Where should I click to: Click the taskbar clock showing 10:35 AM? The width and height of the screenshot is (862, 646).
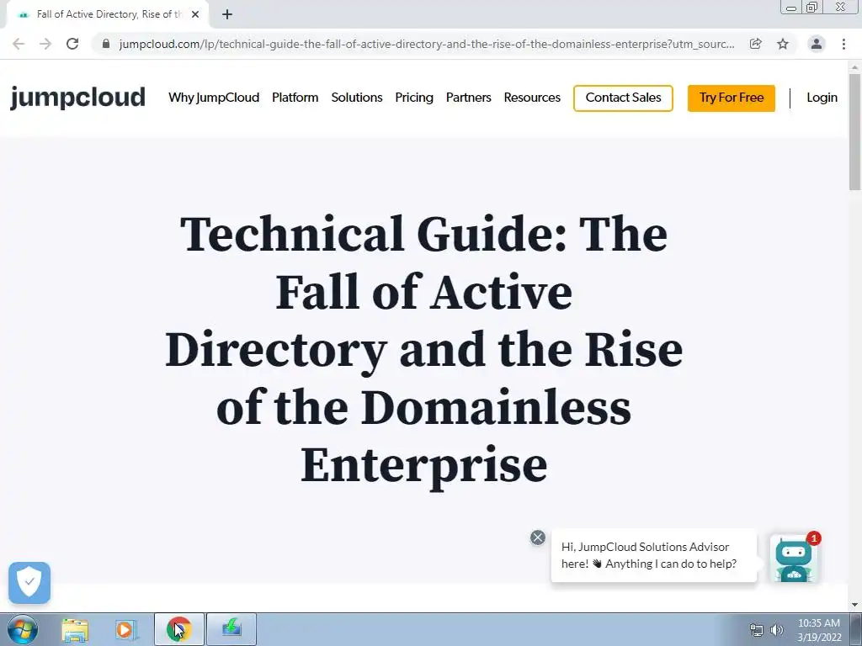pos(819,630)
